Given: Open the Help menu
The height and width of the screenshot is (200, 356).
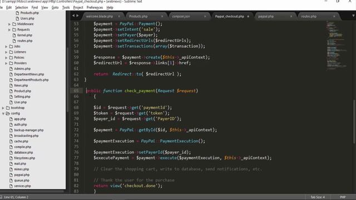Looking at the screenshot, I should (110, 7).
